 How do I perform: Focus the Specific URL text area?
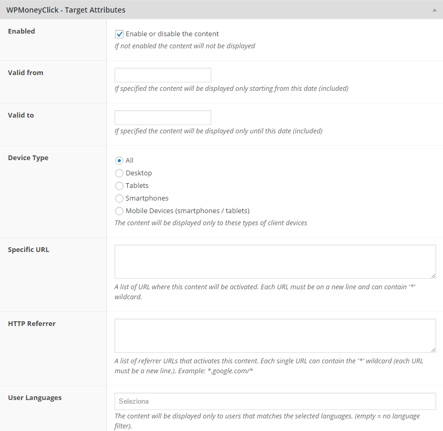coord(275,261)
